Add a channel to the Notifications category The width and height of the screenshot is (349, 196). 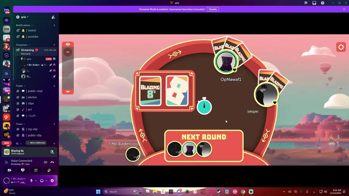click(54, 25)
